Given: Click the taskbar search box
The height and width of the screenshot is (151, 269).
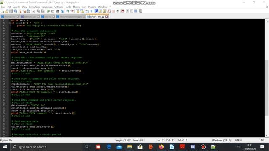Looking at the screenshot, I should pos(46,147).
